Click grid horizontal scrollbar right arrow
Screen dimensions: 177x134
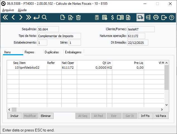pos(162,109)
